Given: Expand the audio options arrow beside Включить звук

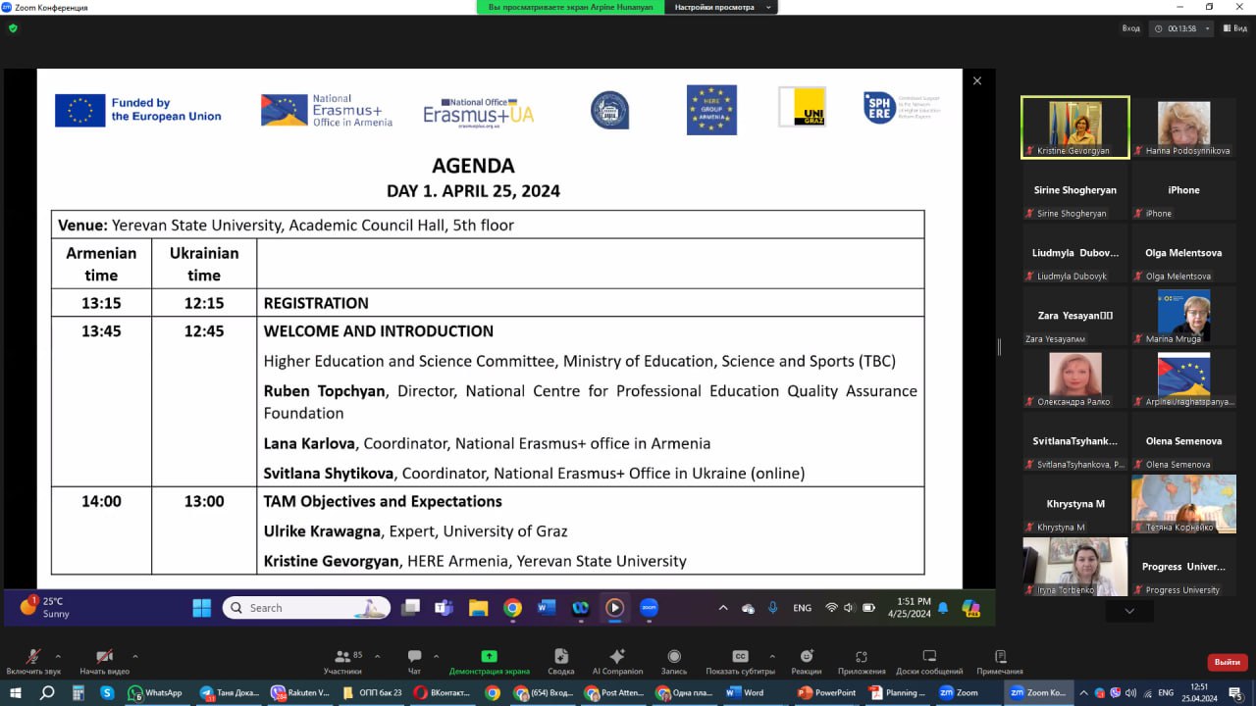Looking at the screenshot, I should tap(58, 656).
